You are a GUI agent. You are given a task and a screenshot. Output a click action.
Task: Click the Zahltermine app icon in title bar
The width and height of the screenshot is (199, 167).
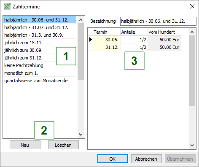pyautogui.click(x=7, y=7)
